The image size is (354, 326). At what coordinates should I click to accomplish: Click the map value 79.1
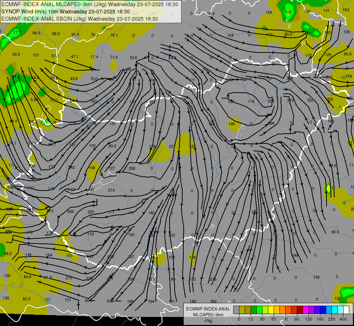pos(94,35)
